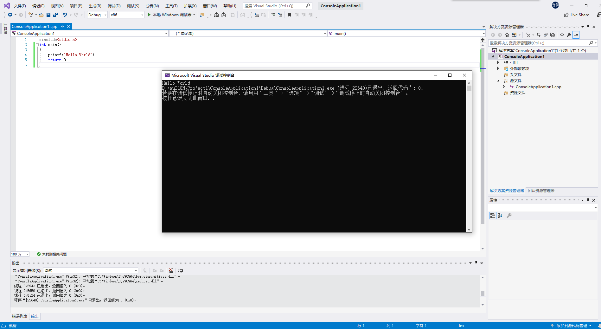The height and width of the screenshot is (329, 601).
Task: Click the debug console window's scrollbar thumb
Action: pos(469,88)
